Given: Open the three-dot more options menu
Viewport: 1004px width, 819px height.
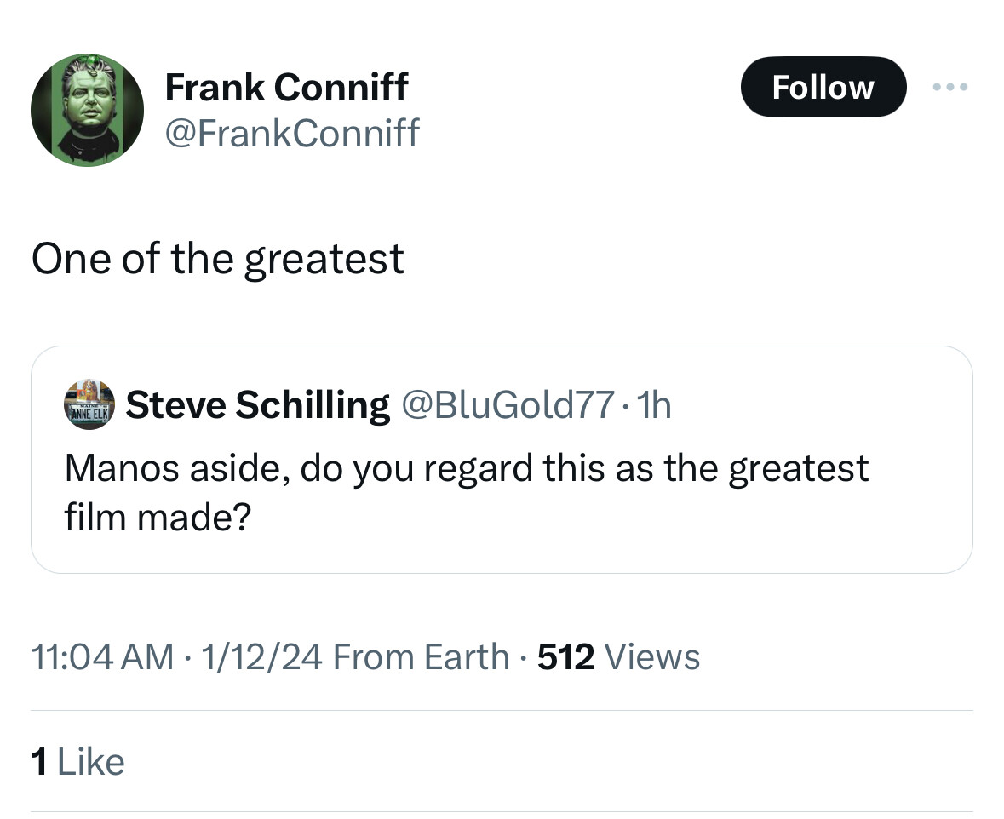Looking at the screenshot, I should pyautogui.click(x=950, y=87).
